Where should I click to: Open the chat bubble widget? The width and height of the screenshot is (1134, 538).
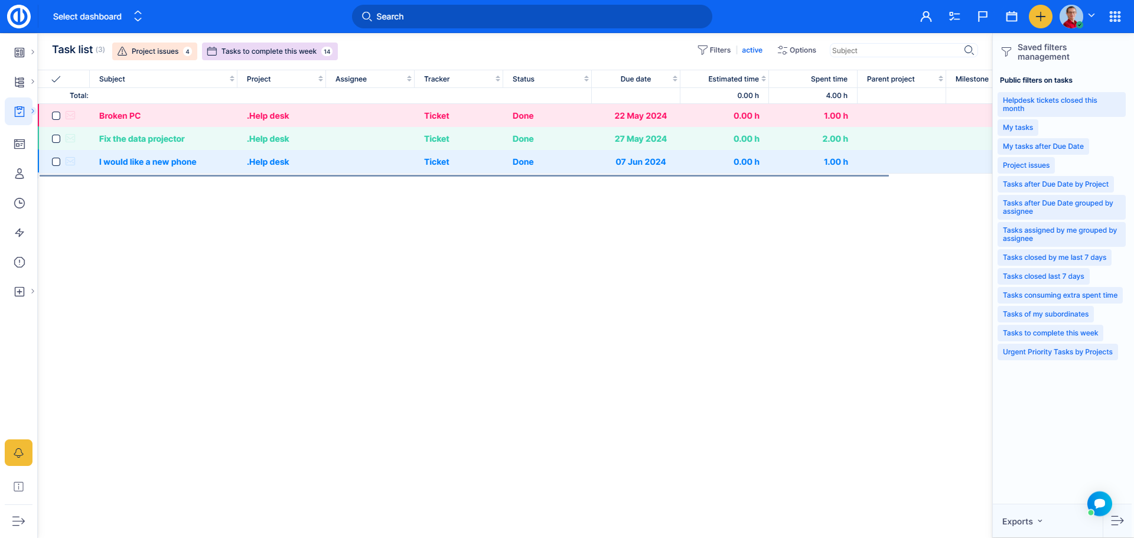coord(1099,504)
